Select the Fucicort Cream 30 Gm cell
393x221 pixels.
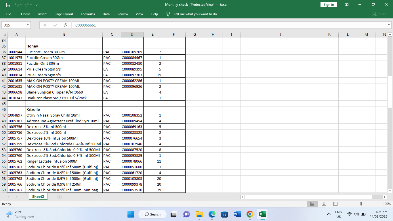click(64, 52)
